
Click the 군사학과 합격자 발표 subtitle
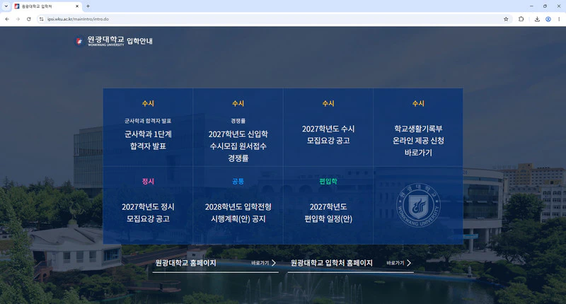148,121
